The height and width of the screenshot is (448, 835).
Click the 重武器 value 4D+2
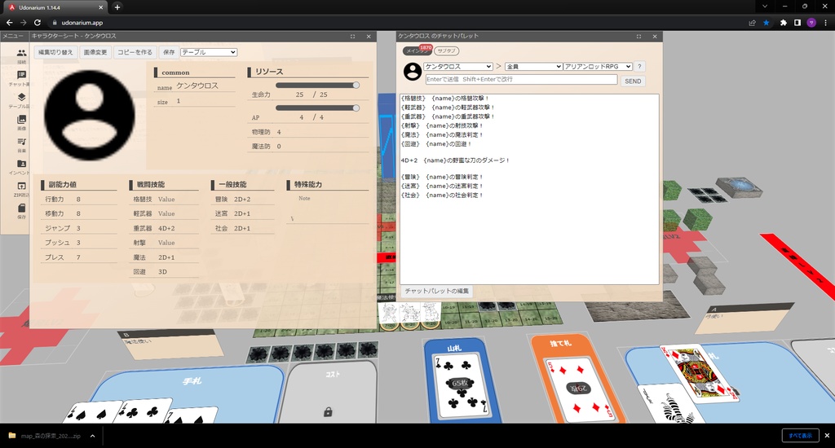[x=166, y=228]
